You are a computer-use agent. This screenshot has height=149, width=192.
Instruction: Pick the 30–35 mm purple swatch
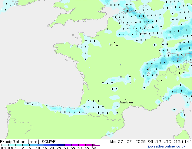click(68, 145)
